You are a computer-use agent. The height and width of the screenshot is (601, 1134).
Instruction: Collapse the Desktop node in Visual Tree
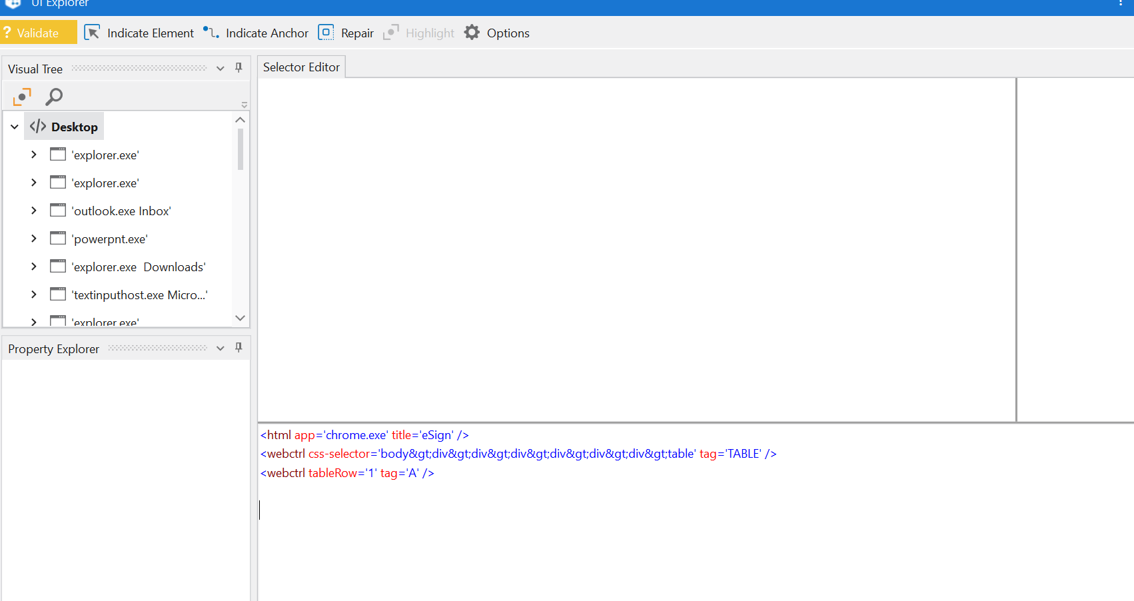(x=14, y=126)
